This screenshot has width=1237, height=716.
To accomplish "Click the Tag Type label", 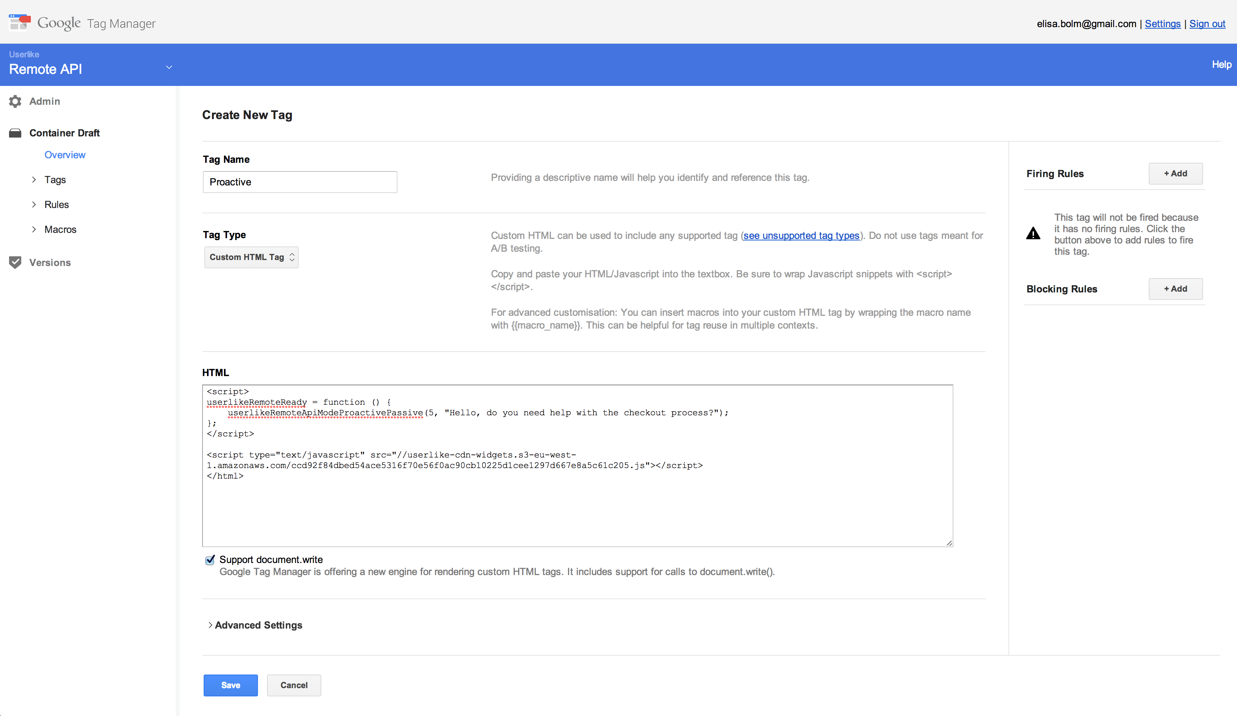I will [224, 235].
